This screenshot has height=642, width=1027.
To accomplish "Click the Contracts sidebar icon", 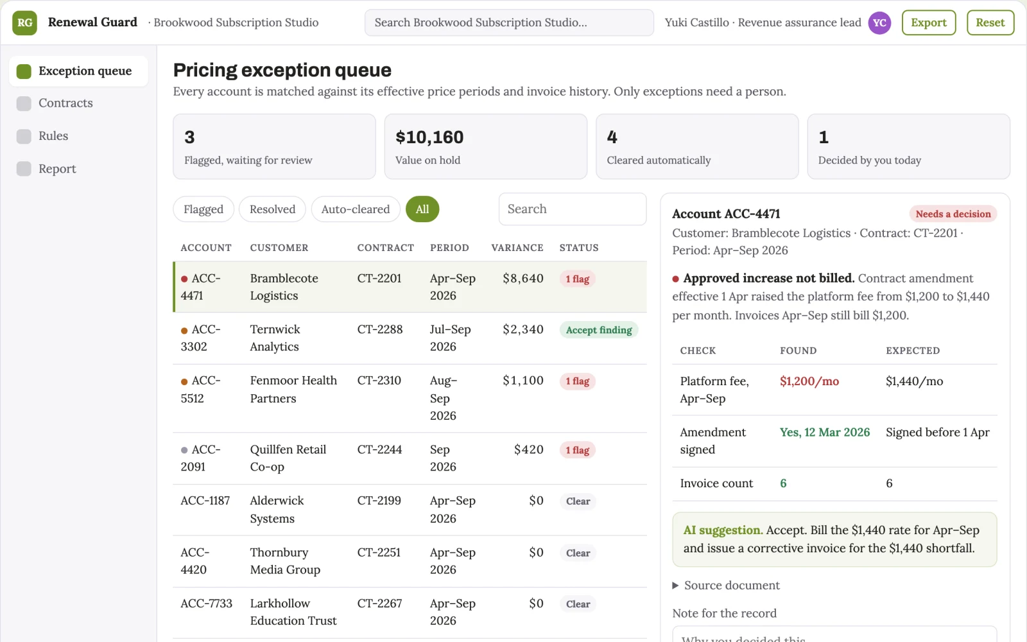I will pos(24,103).
